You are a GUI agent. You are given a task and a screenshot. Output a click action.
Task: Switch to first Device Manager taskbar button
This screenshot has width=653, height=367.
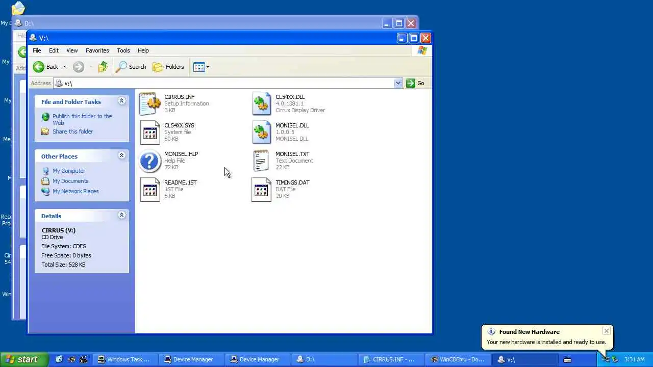tap(190, 359)
